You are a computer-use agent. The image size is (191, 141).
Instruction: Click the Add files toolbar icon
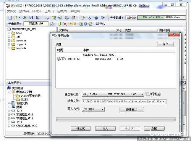pyautogui.click(x=83, y=18)
